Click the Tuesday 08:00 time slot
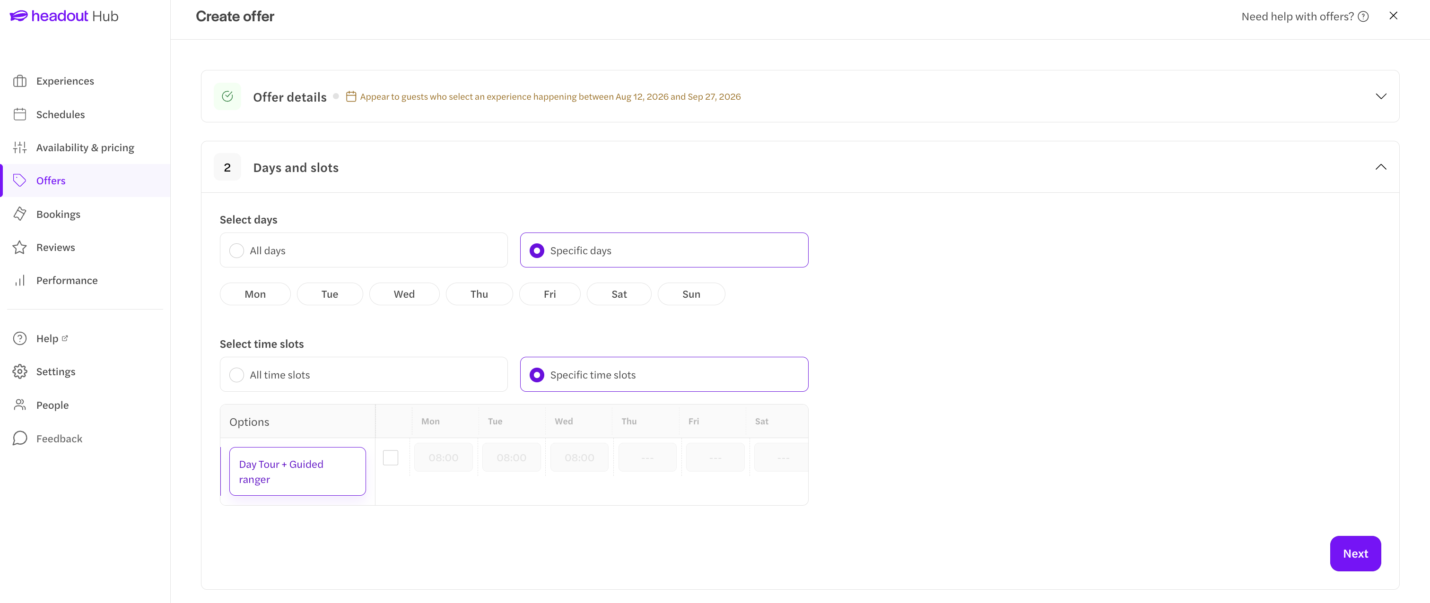1430x603 pixels. (x=511, y=457)
